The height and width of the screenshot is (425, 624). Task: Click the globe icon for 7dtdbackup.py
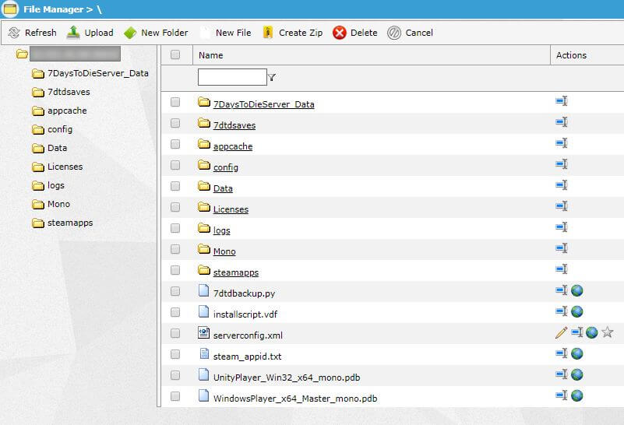tap(577, 290)
